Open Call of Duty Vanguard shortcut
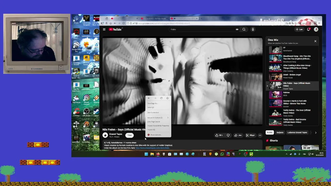Viewport: 331px width, 186px height. pyautogui.click(x=86, y=20)
